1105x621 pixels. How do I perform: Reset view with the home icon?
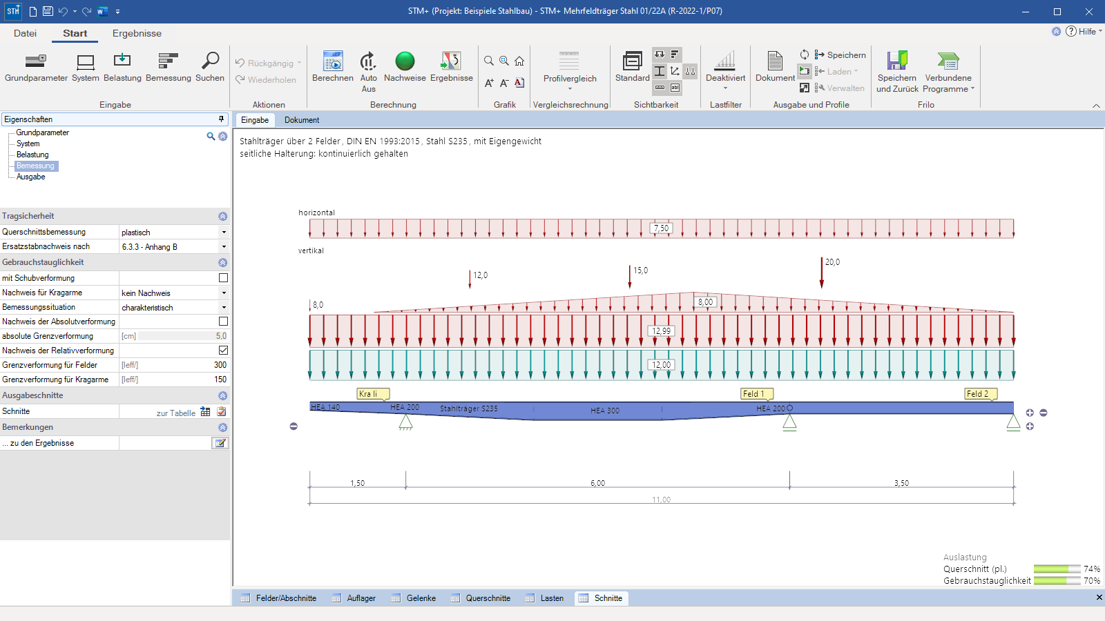coord(519,61)
